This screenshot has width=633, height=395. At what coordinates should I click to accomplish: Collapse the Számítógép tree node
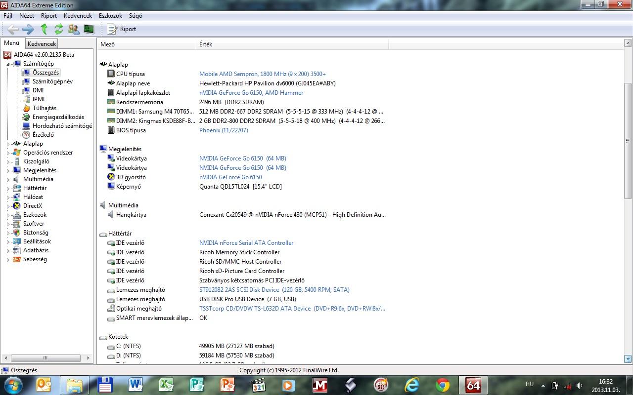pos(8,64)
